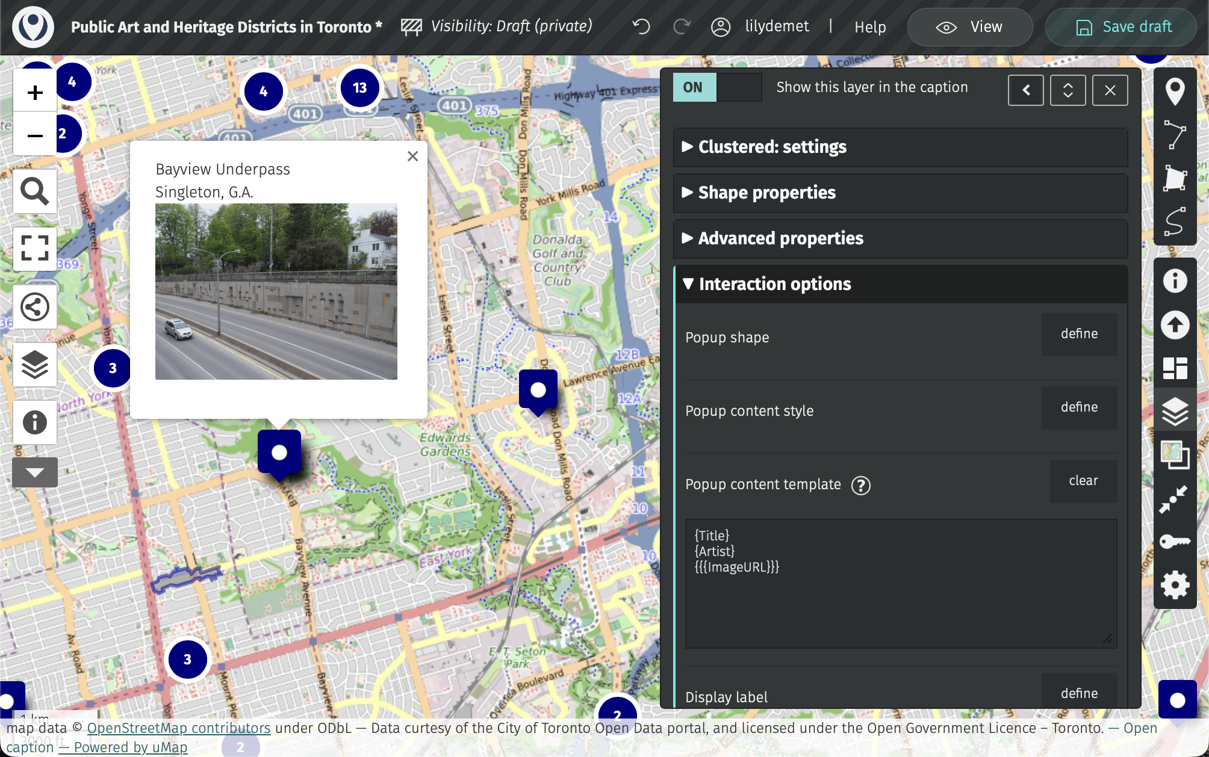The height and width of the screenshot is (757, 1209).
Task: Select the draw polyline tool
Action: [1175, 134]
